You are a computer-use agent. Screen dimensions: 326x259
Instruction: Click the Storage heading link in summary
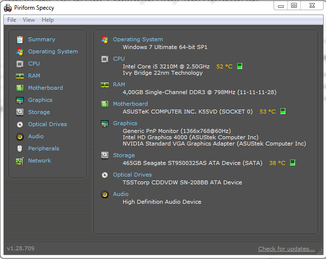[124, 155]
